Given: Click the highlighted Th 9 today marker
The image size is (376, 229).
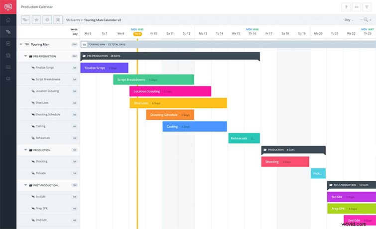Looking at the screenshot, I should coord(137,34).
